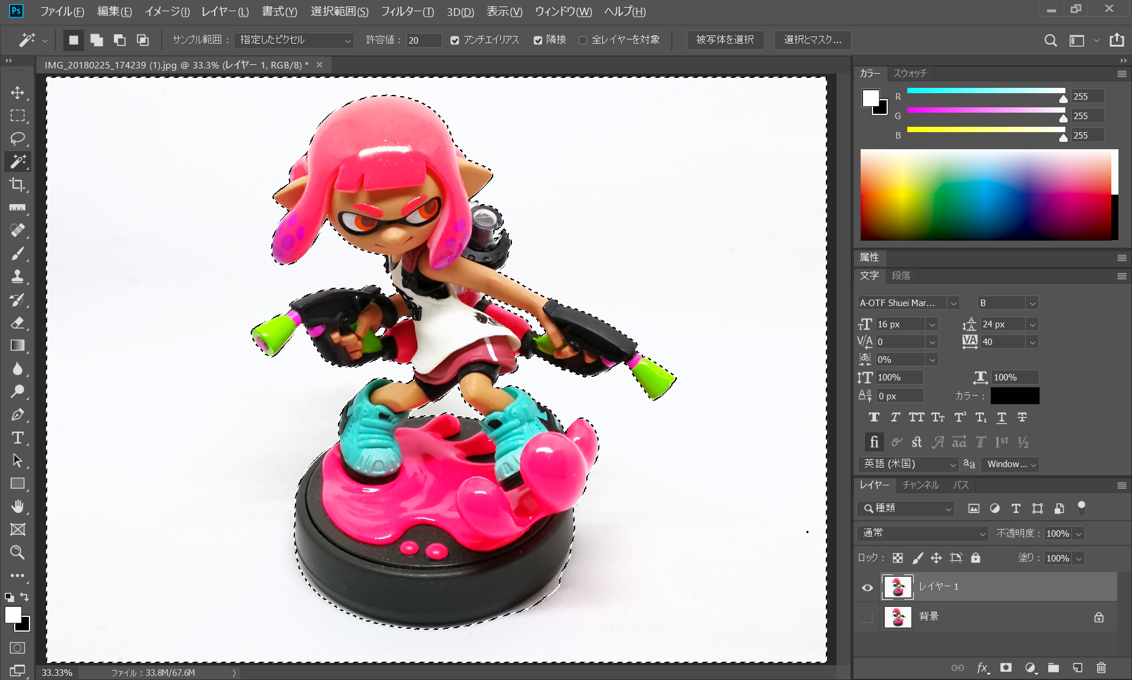Create new layer icon in Layers panel
Screen dimensions: 1132x680
point(1078,668)
